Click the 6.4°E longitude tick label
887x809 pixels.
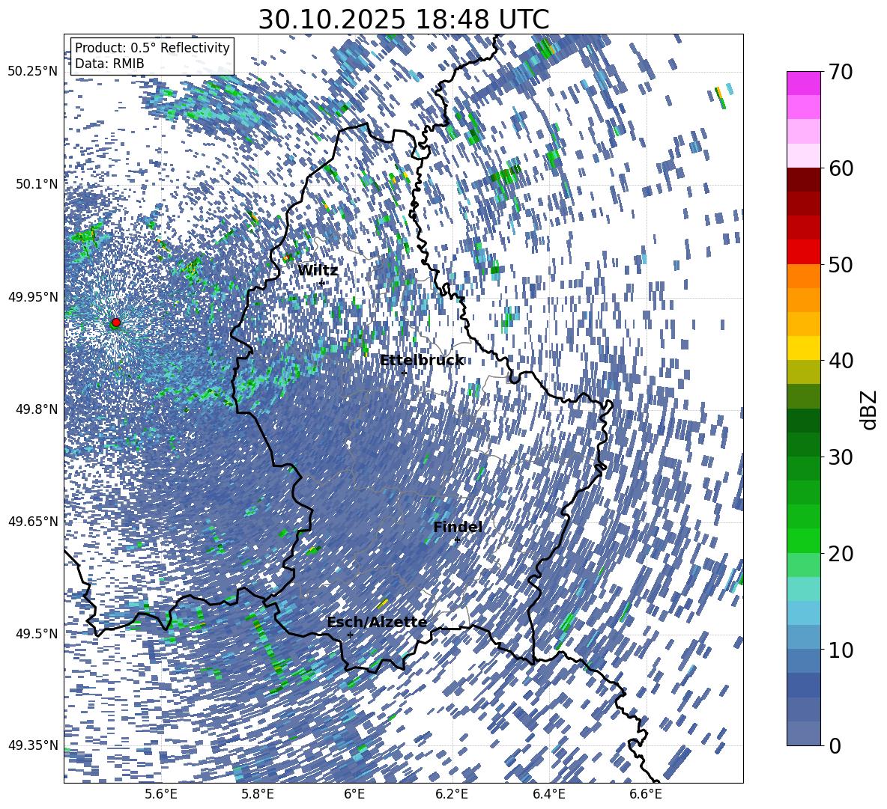point(548,794)
